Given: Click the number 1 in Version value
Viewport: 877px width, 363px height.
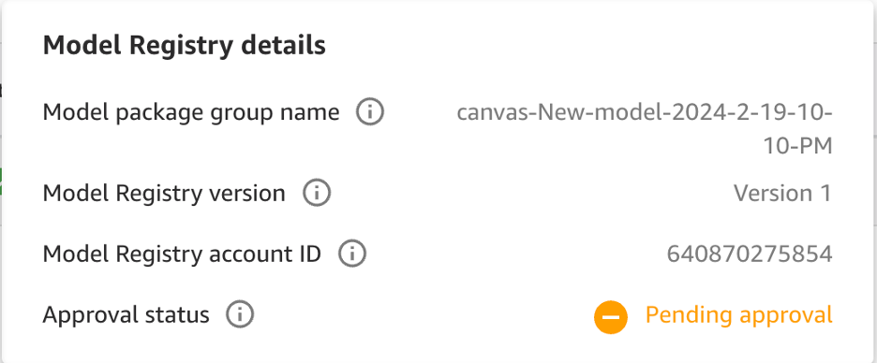Looking at the screenshot, I should pos(826,194).
